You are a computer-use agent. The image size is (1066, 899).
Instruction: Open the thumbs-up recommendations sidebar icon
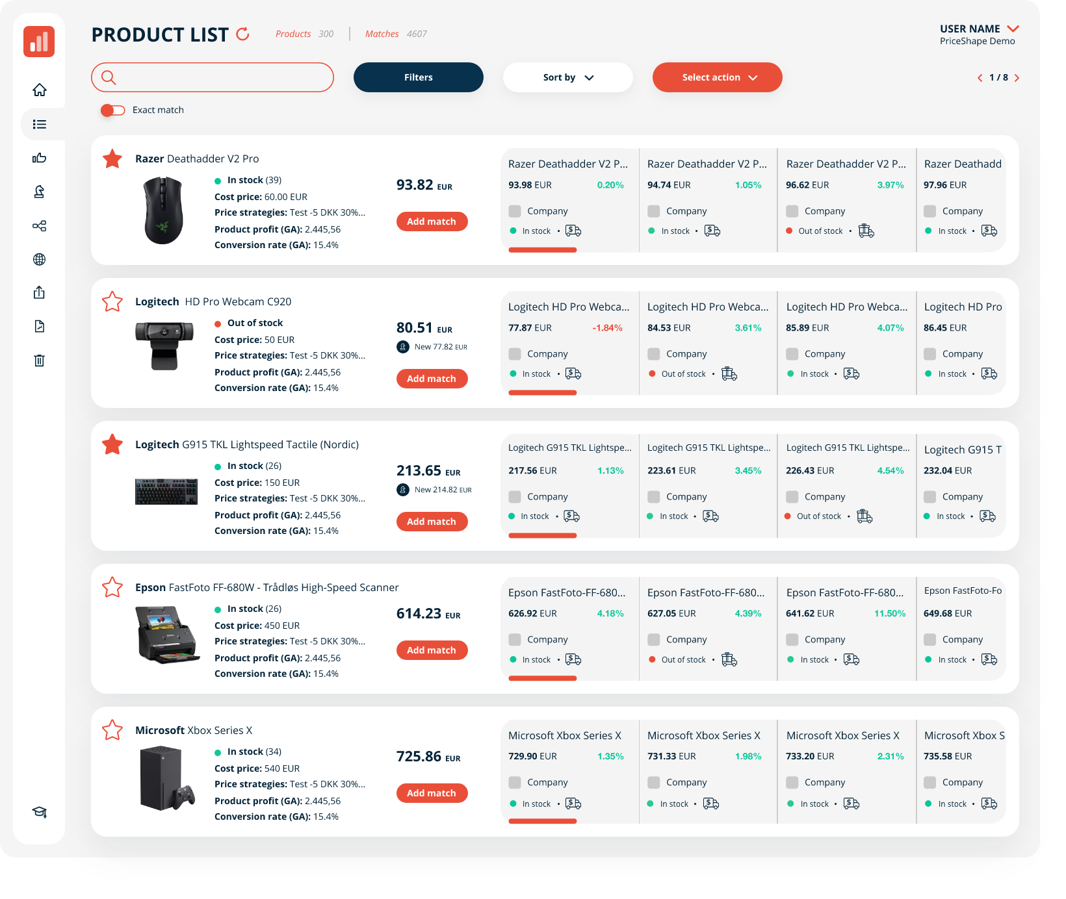click(x=40, y=158)
